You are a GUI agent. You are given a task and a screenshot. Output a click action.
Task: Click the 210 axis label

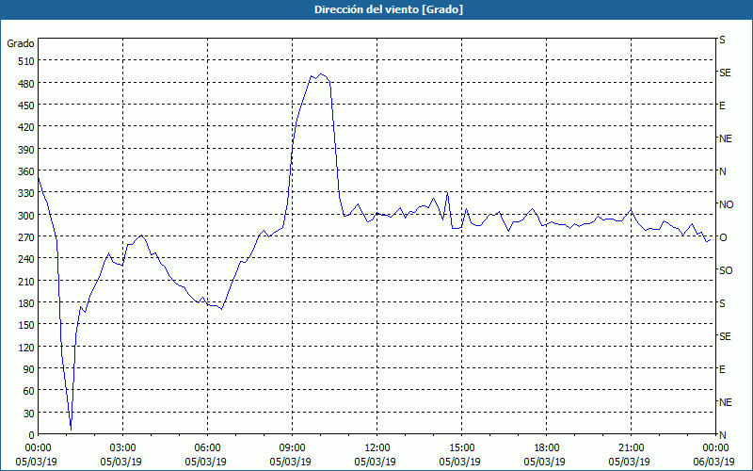(26, 281)
